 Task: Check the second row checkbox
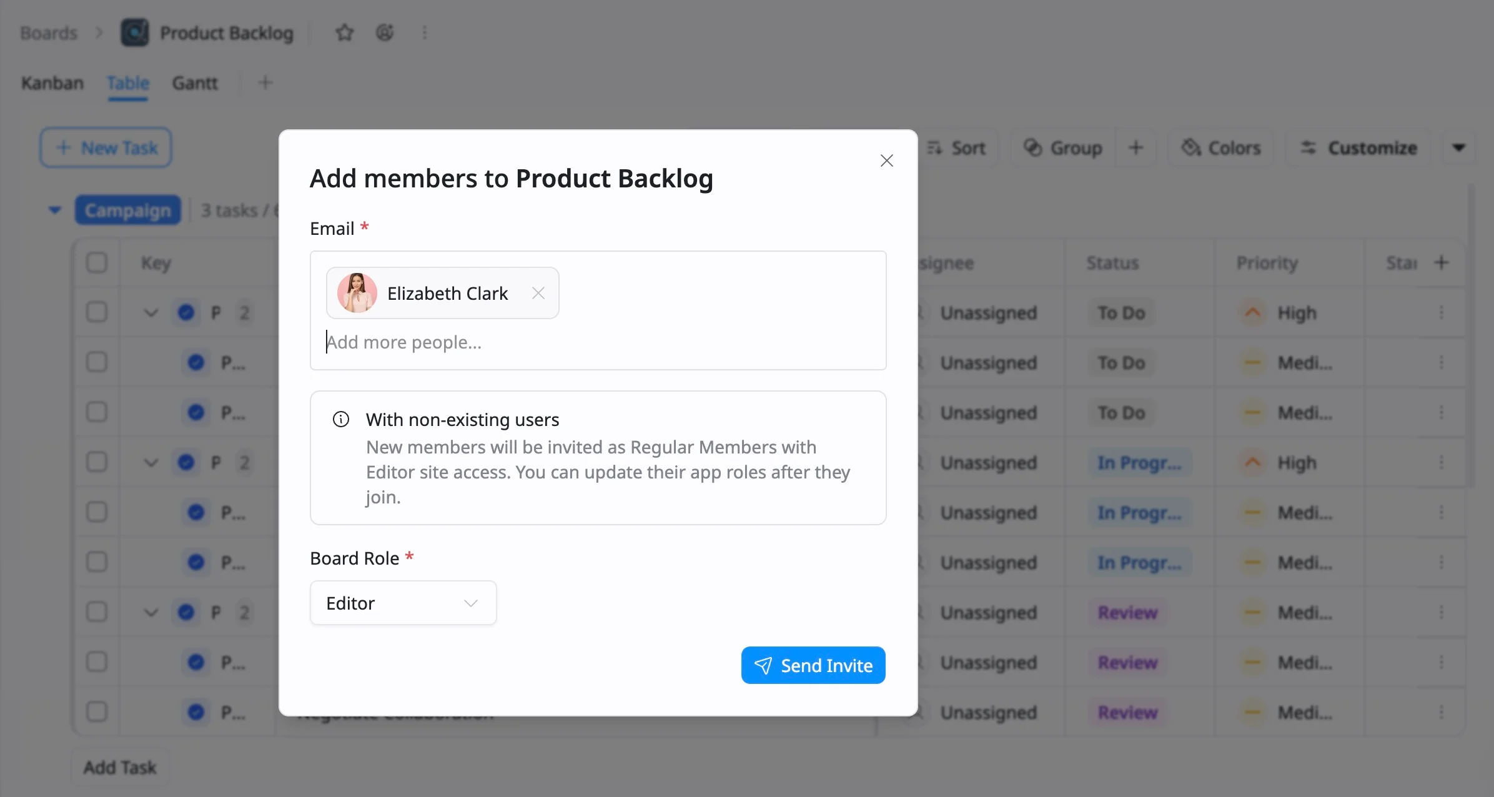click(x=97, y=362)
